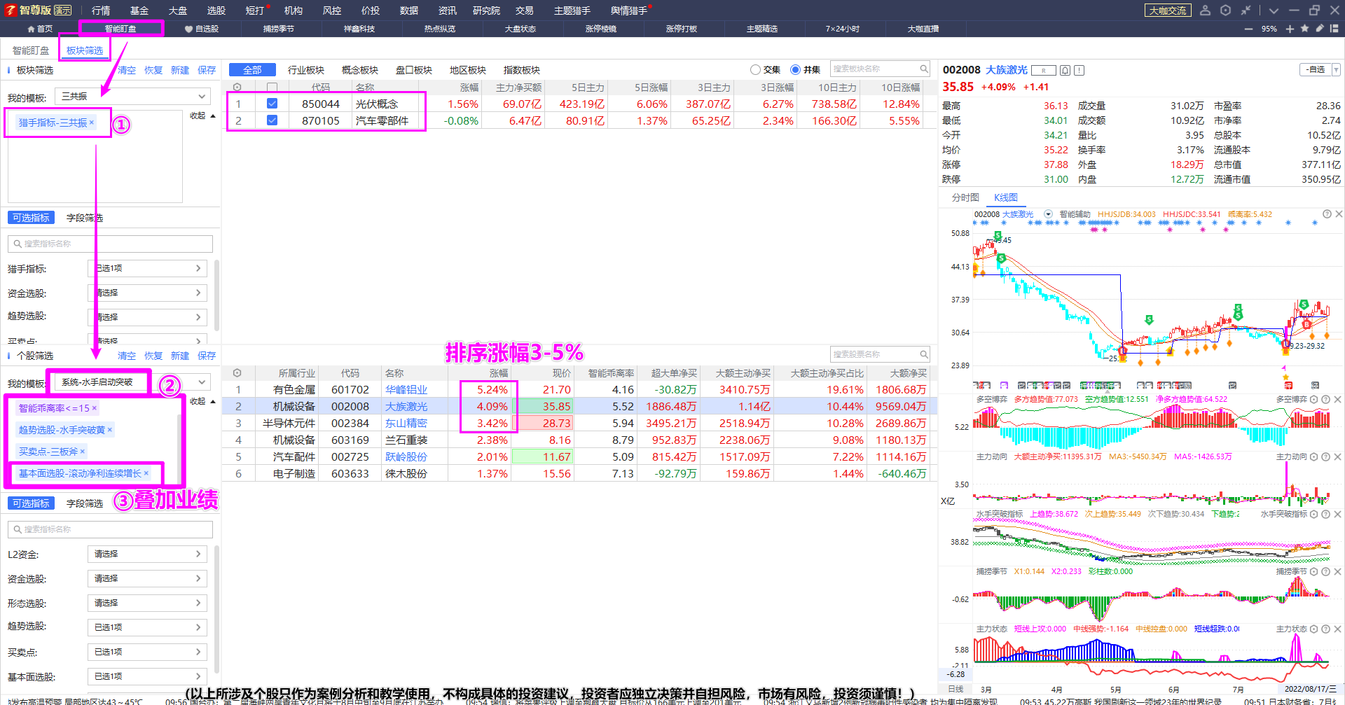Screen dimensions: 1345x705
Task: Click the settings gear in stock table header
Action: click(x=237, y=373)
